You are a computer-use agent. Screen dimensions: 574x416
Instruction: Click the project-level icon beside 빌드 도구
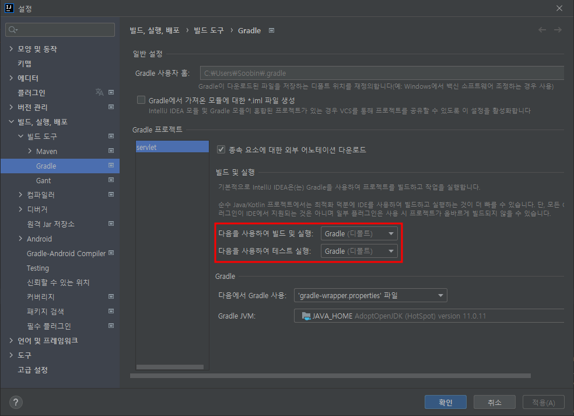click(111, 136)
